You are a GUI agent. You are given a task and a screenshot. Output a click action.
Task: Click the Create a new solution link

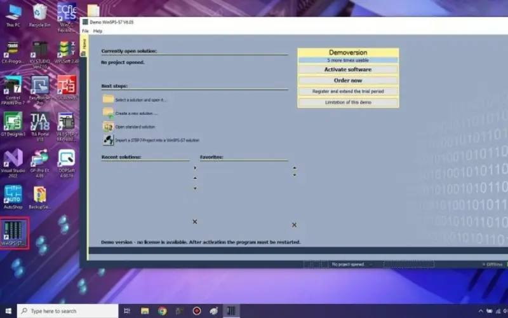[136, 113]
